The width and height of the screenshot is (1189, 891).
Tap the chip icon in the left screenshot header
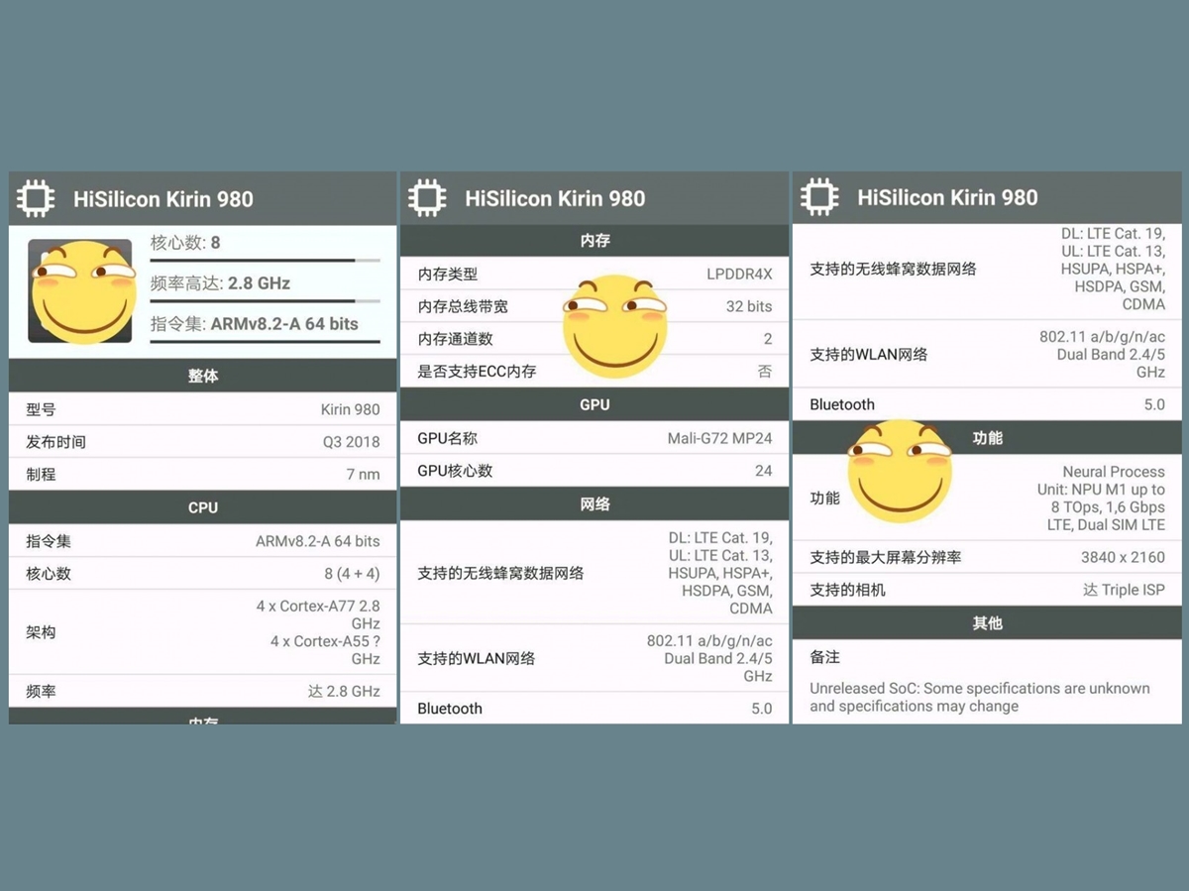point(35,199)
